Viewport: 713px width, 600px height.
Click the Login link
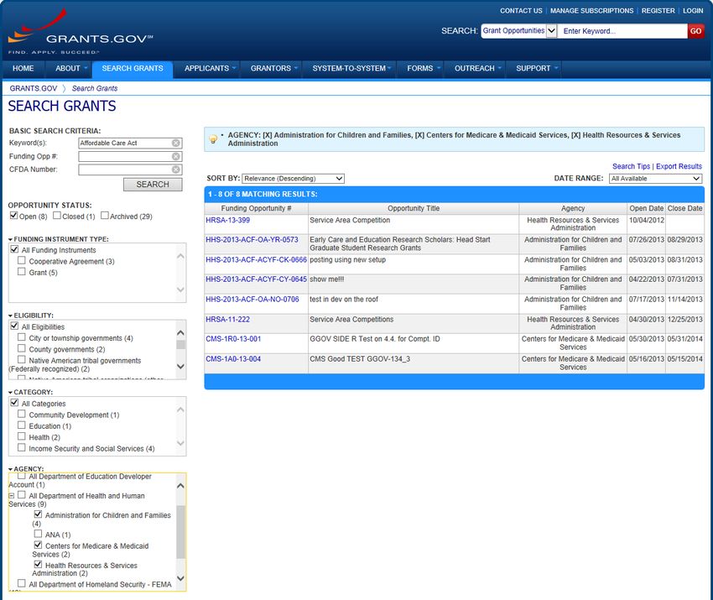(x=693, y=11)
